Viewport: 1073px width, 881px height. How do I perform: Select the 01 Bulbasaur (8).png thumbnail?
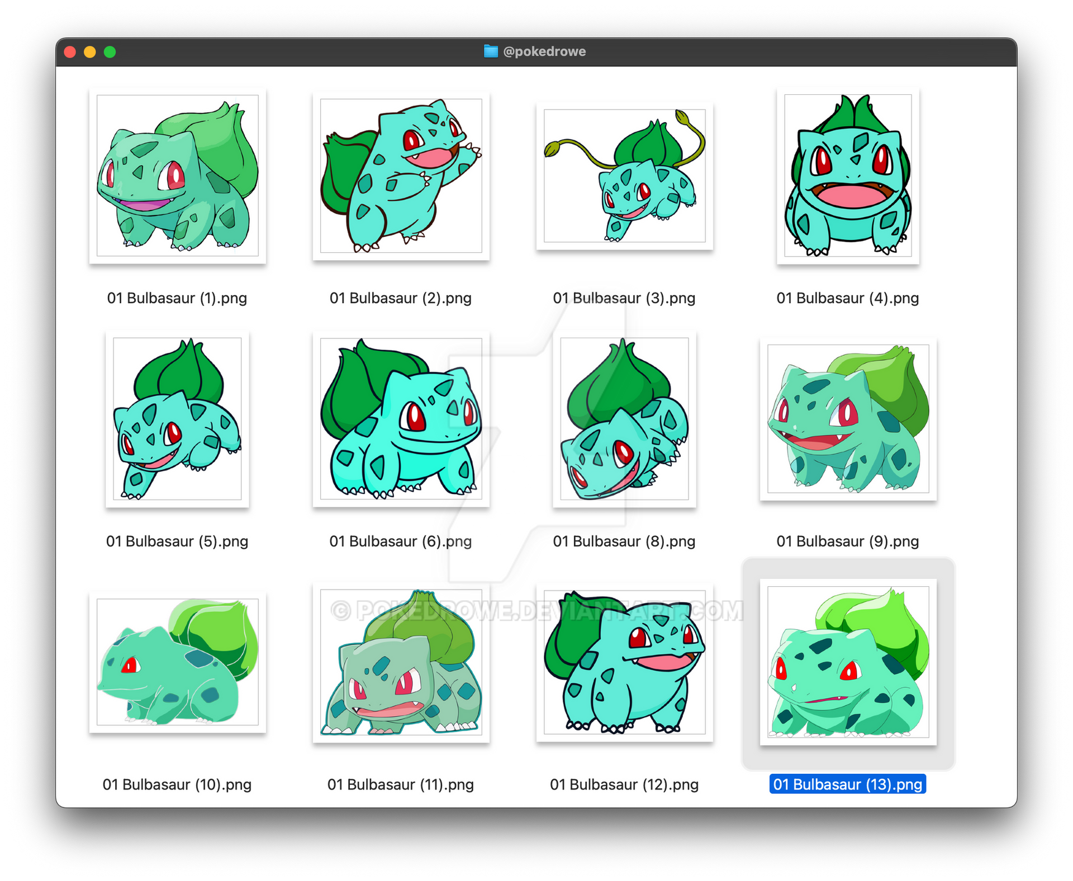point(624,419)
